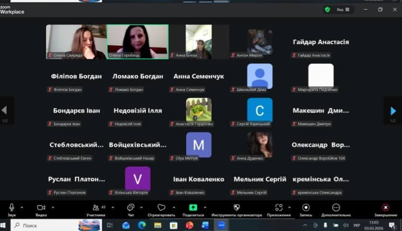Open the Дополнительно three-dots menu

(336, 208)
